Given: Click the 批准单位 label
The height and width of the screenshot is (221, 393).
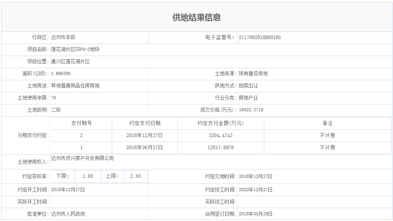Looking at the screenshot, I should coord(38,214).
